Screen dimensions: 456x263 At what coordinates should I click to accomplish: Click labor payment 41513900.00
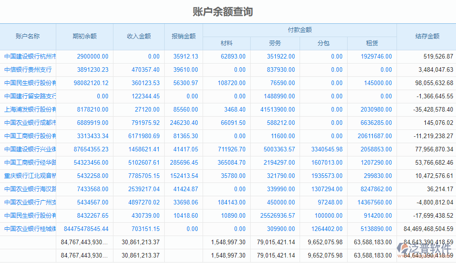278,110
